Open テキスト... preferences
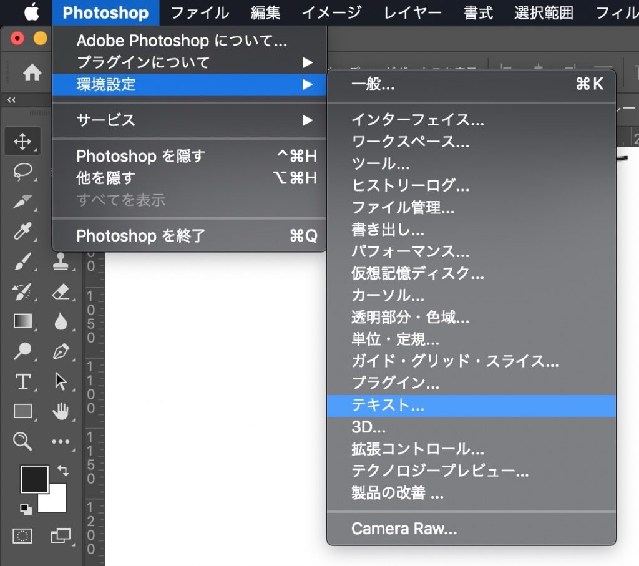This screenshot has width=639, height=566. (x=472, y=406)
